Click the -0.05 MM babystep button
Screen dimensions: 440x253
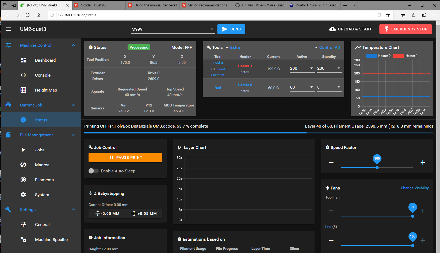pyautogui.click(x=107, y=214)
